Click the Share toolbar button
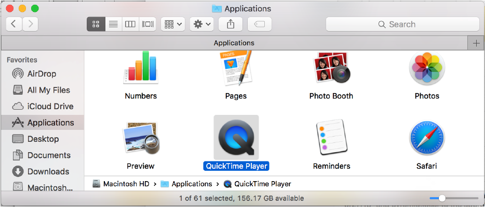This screenshot has width=485, height=207. click(x=231, y=24)
